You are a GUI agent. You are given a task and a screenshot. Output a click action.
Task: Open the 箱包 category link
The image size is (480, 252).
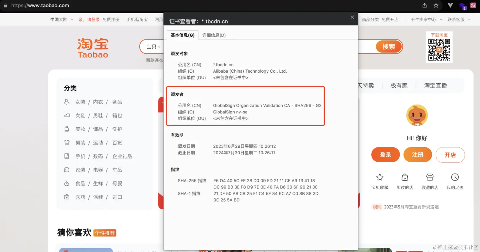point(117,115)
